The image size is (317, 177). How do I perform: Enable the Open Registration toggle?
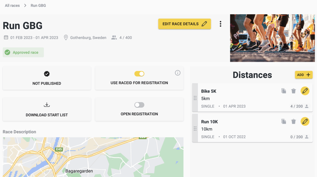(139, 105)
